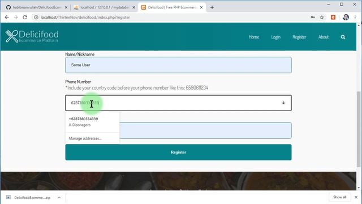Screen dimensions: 362x204
Task: Reload the current page
Action: [x=25, y=18]
